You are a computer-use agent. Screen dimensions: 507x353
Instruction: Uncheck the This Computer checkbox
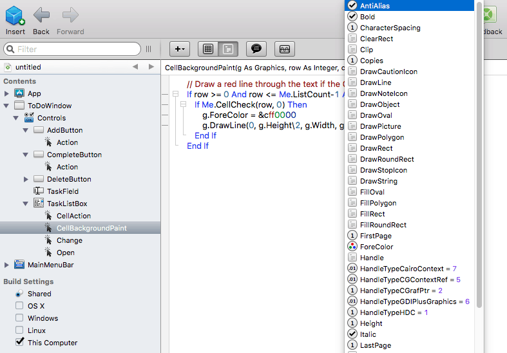[x=19, y=341]
